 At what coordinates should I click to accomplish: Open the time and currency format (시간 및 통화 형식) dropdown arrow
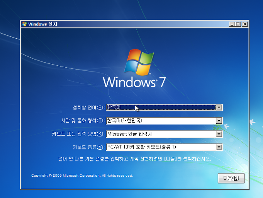click(x=219, y=121)
